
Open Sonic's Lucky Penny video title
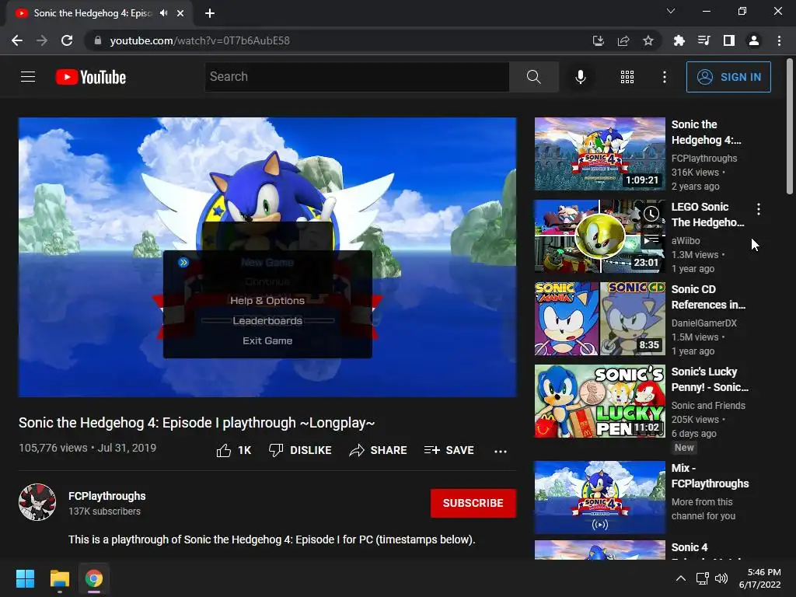[x=710, y=379]
